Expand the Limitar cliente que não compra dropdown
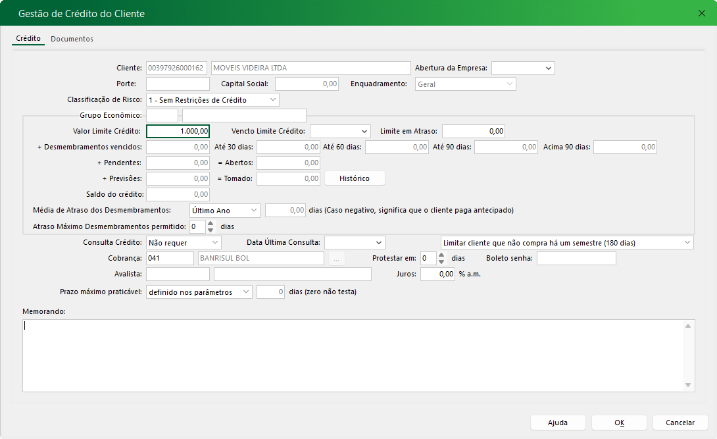717x439 pixels. [687, 243]
